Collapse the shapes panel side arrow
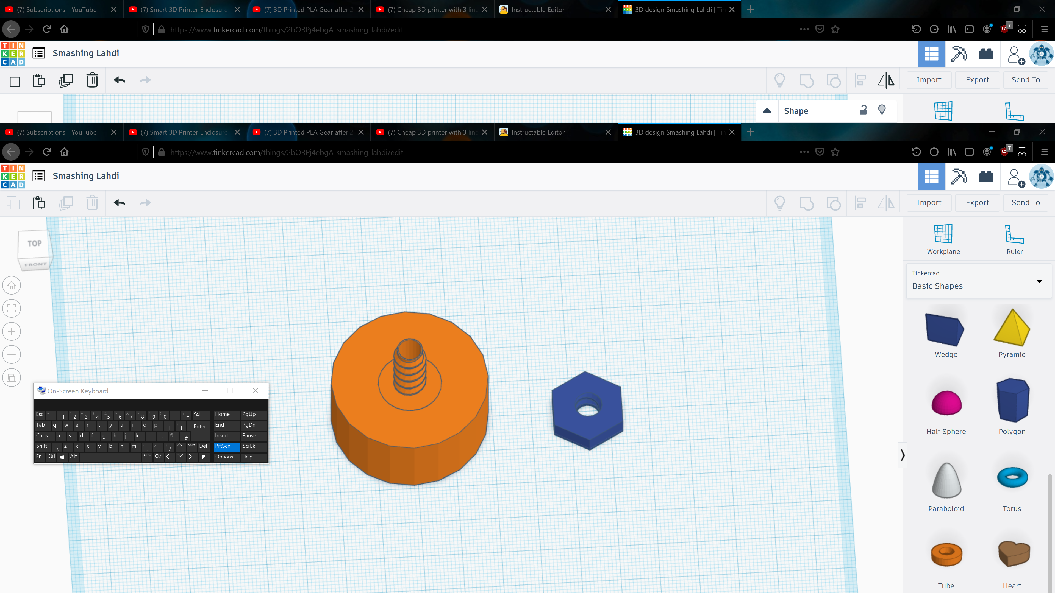Screen dimensions: 1055x593 (x=902, y=455)
